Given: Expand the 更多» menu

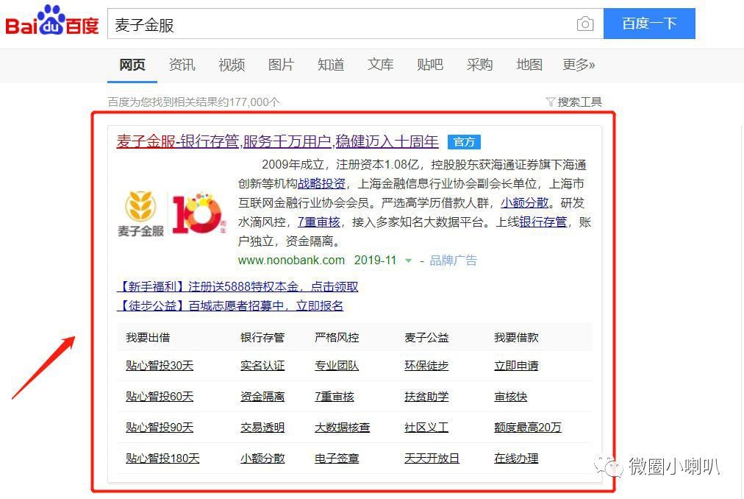Looking at the screenshot, I should [579, 65].
